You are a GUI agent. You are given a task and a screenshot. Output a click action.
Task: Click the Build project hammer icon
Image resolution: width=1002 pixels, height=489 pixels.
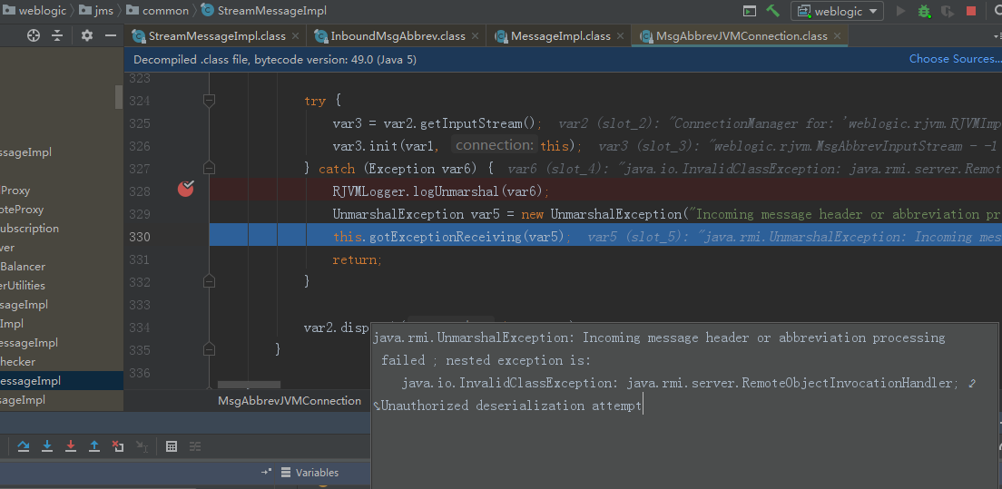click(772, 11)
